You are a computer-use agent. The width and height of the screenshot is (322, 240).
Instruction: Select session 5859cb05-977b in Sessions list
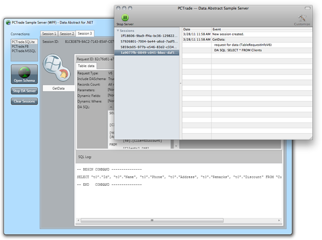tap(147, 47)
